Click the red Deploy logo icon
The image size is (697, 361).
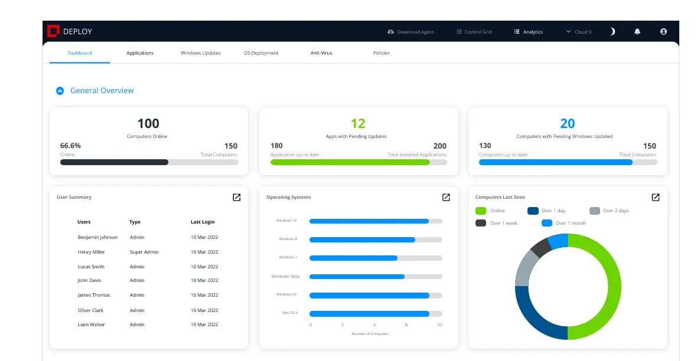pos(54,31)
